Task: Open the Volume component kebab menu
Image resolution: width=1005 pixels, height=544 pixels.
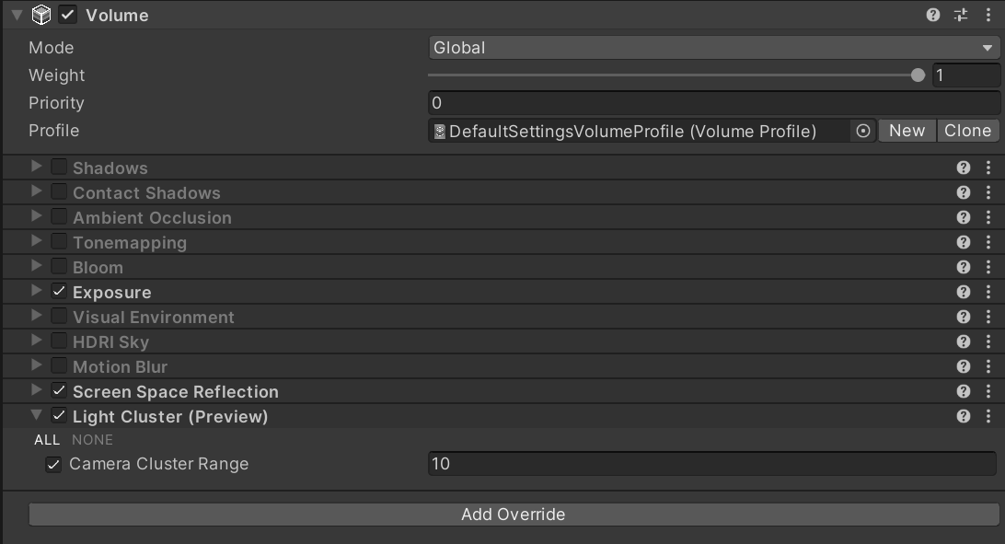Action: click(988, 15)
